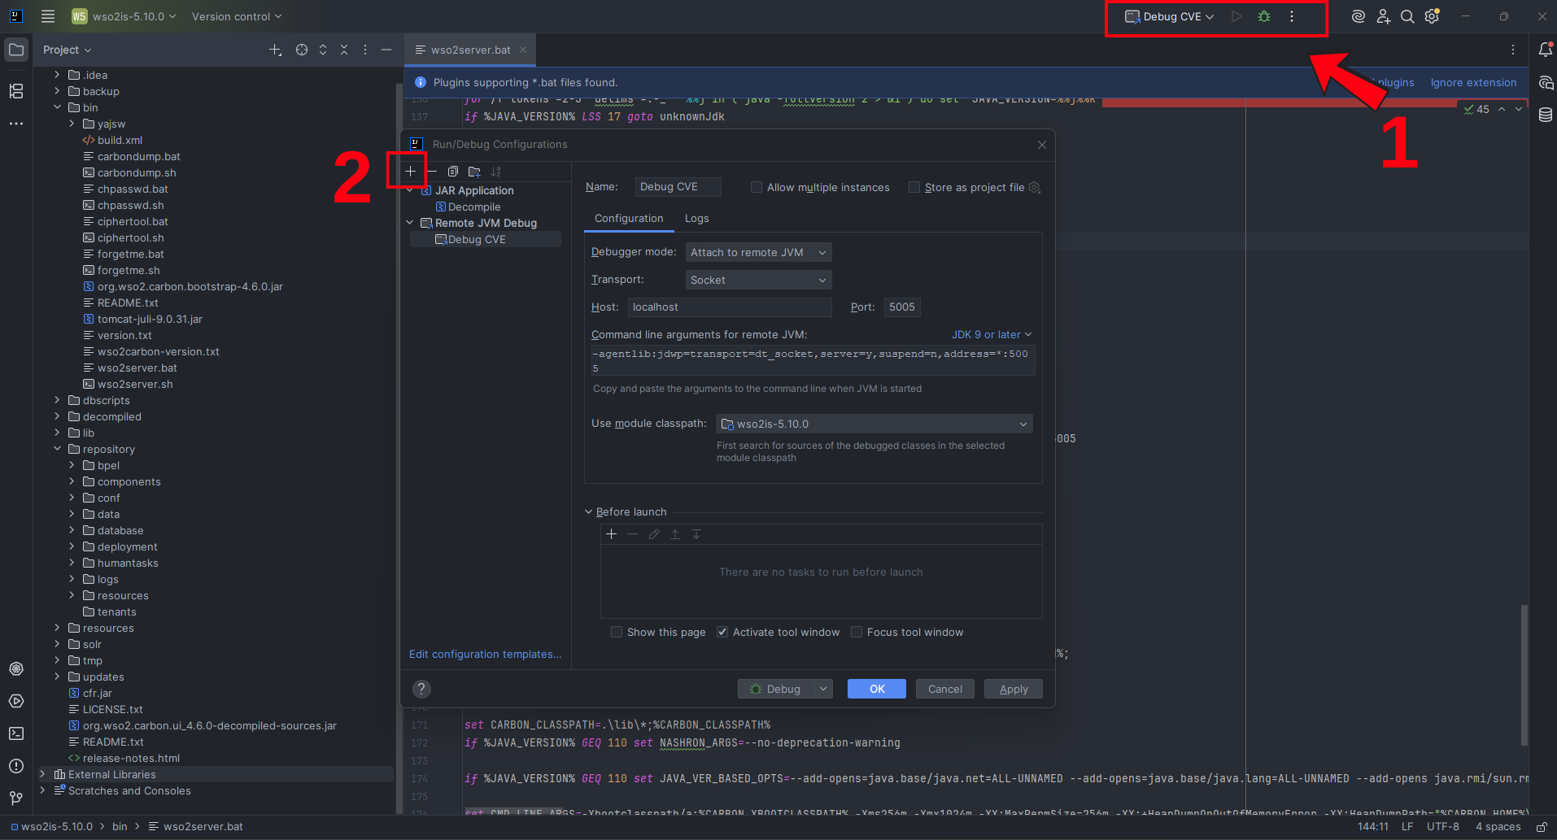
Task: Open the Use module classpath dropdown
Action: click(x=874, y=424)
